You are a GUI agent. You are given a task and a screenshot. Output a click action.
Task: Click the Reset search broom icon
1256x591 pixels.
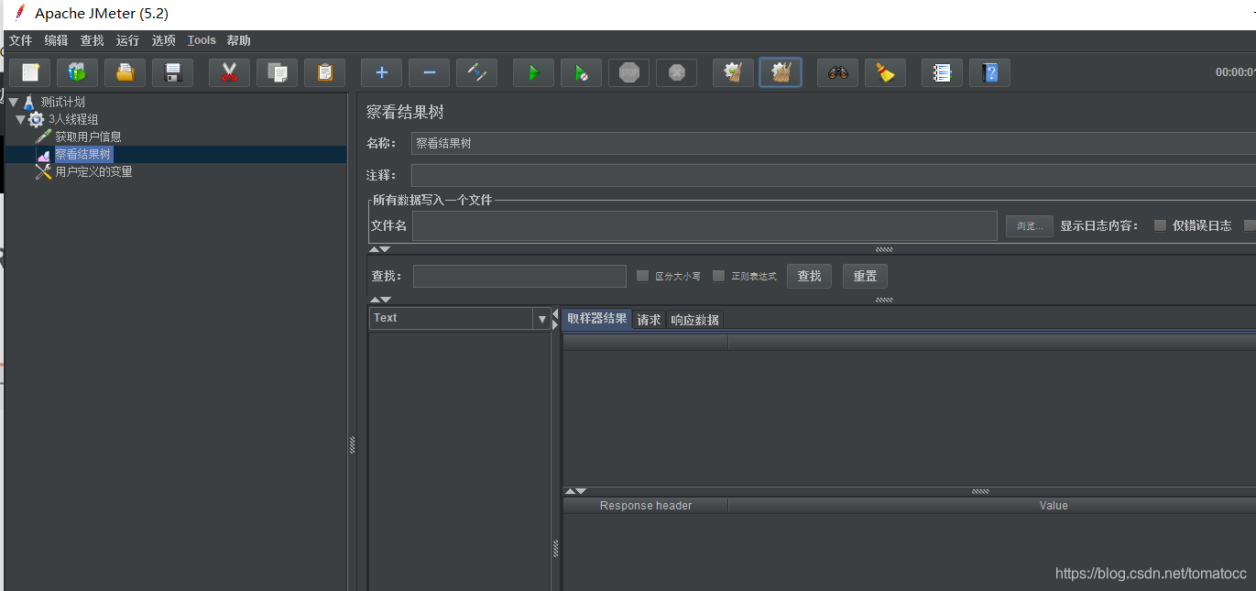click(886, 72)
